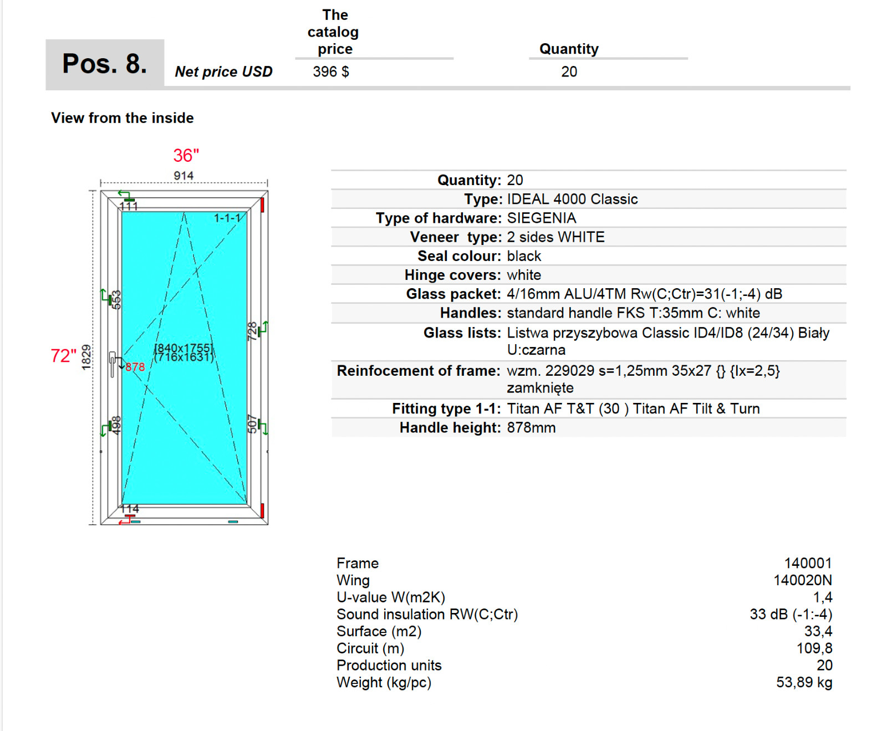Click the 1-1-1 fitting label on the sash

[228, 218]
